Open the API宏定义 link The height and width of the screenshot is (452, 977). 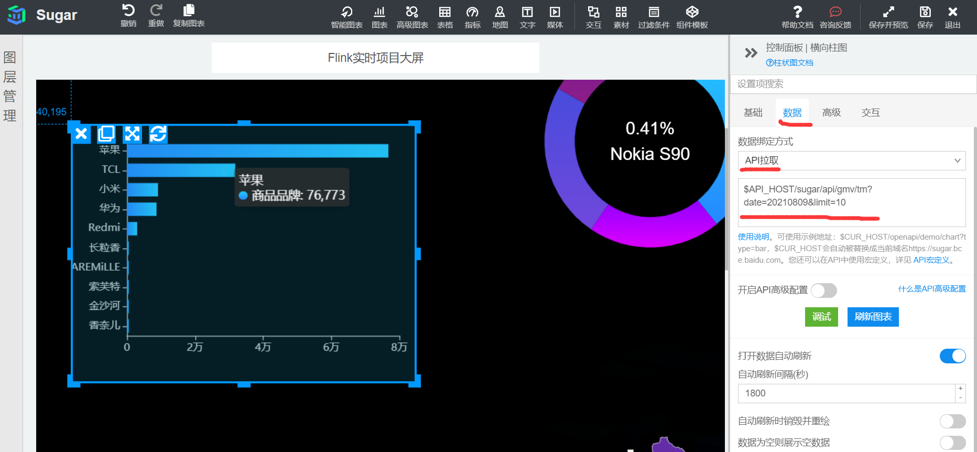[931, 260]
